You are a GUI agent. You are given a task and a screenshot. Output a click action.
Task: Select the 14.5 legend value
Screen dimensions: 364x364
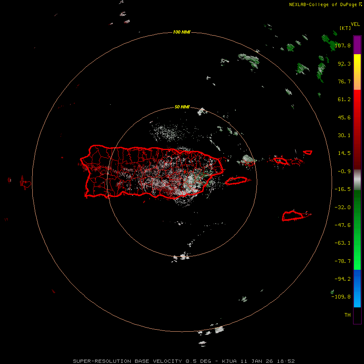click(344, 153)
